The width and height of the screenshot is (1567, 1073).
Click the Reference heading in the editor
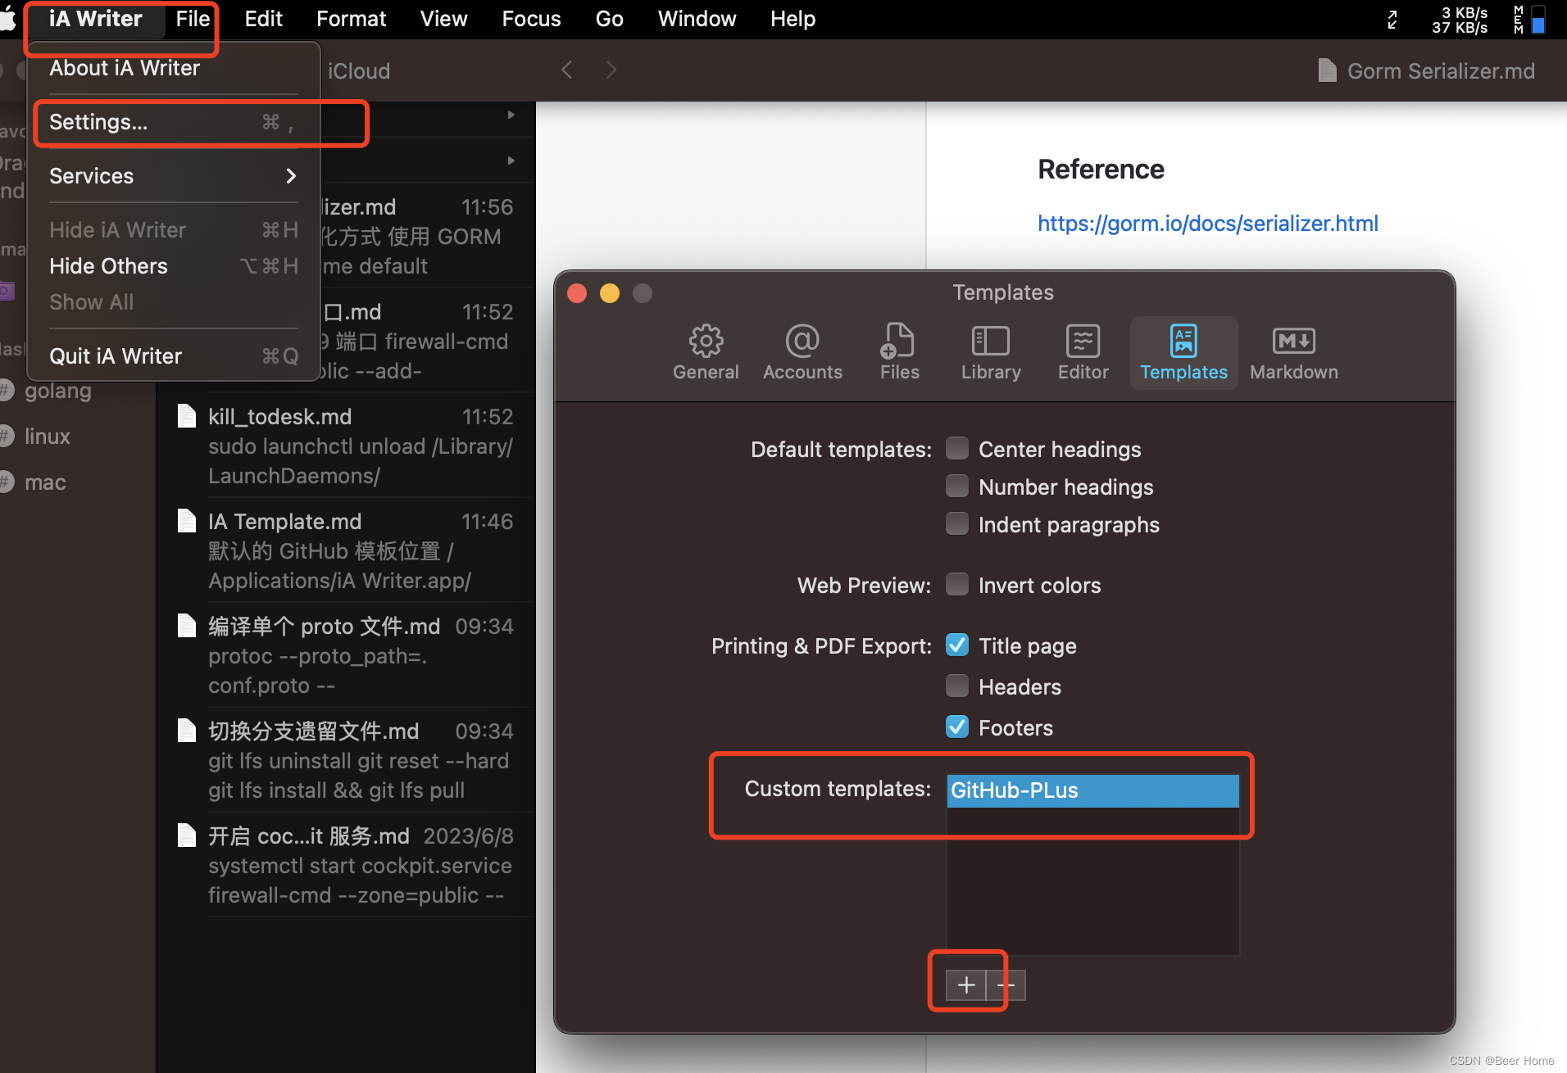pyautogui.click(x=1101, y=169)
